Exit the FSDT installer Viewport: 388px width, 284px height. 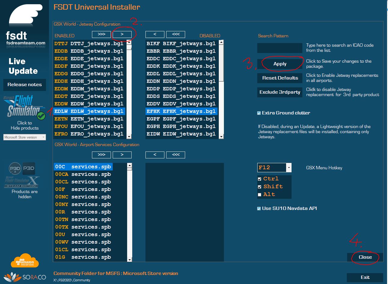coord(365,277)
